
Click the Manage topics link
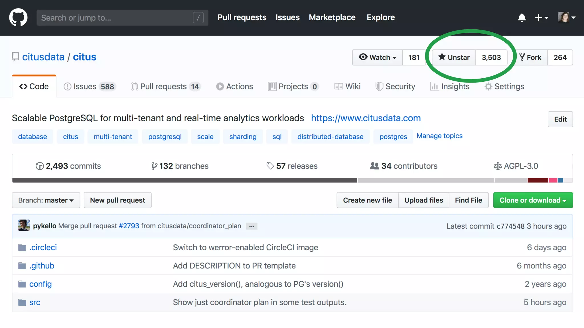point(439,136)
